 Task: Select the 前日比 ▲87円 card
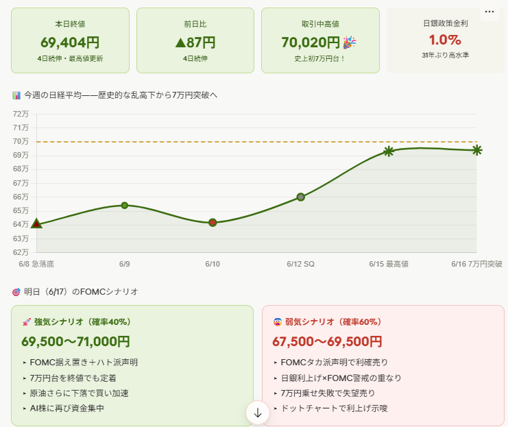tap(195, 40)
